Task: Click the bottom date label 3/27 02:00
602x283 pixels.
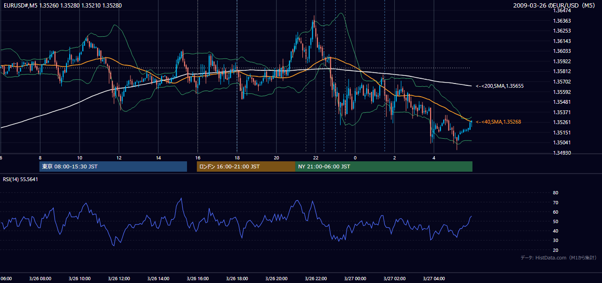Action: point(394,279)
